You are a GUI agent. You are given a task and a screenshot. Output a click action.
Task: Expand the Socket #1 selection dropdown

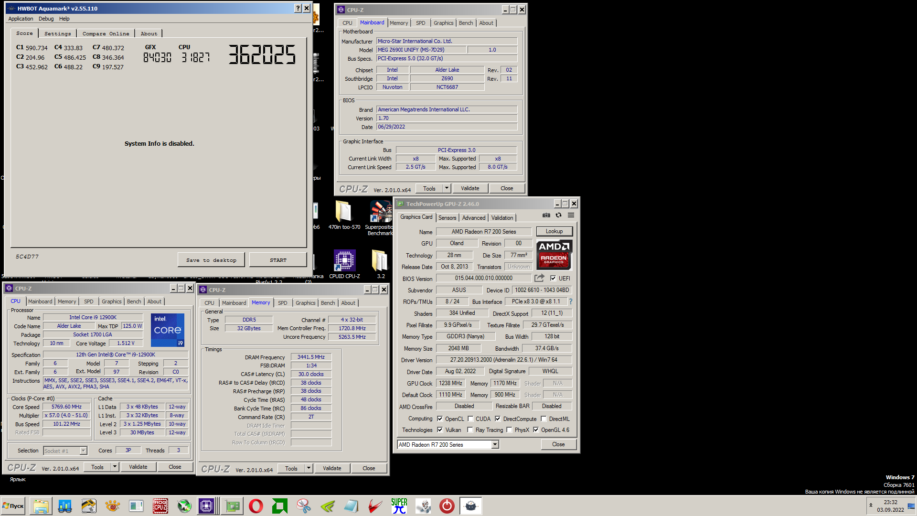coord(84,451)
